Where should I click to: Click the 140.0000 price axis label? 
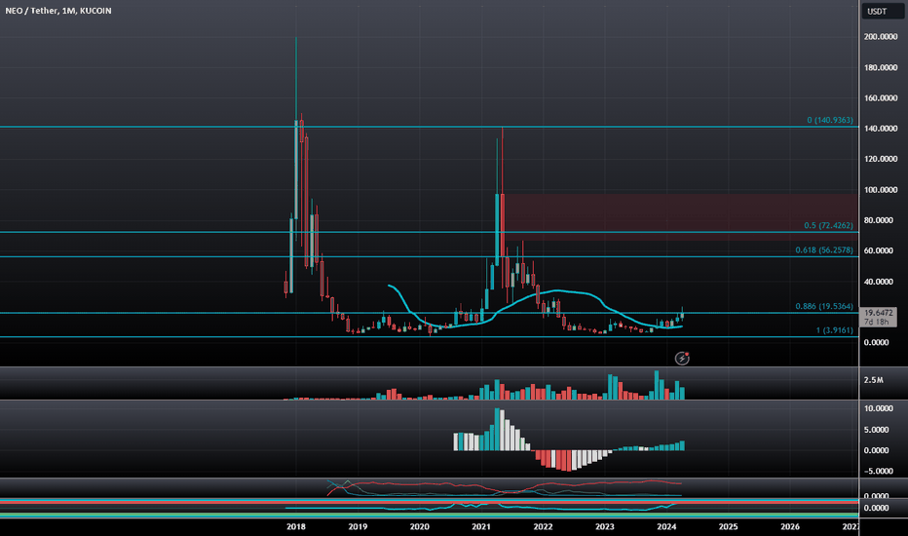click(880, 128)
